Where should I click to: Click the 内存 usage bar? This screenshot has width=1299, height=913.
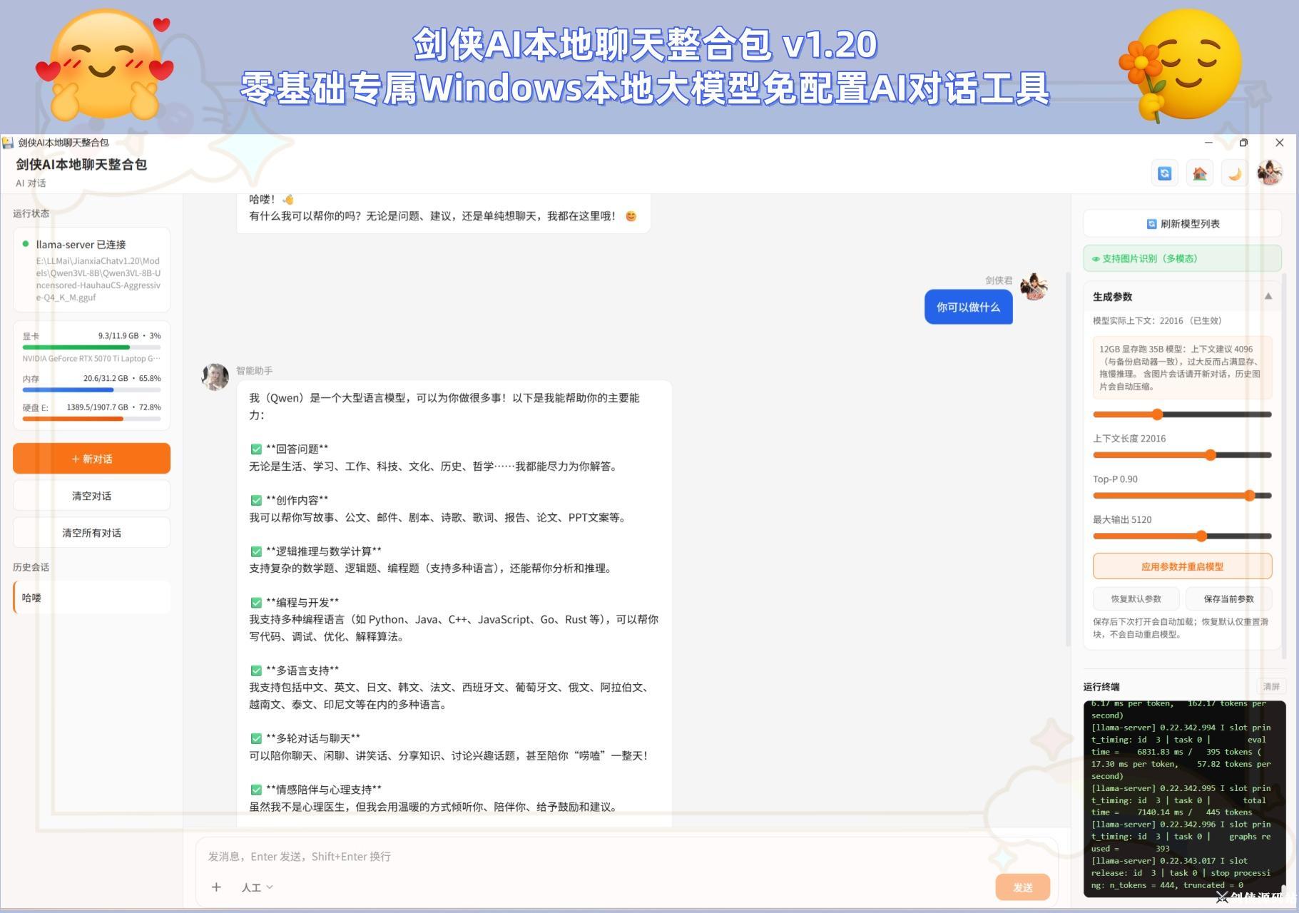pyautogui.click(x=91, y=389)
